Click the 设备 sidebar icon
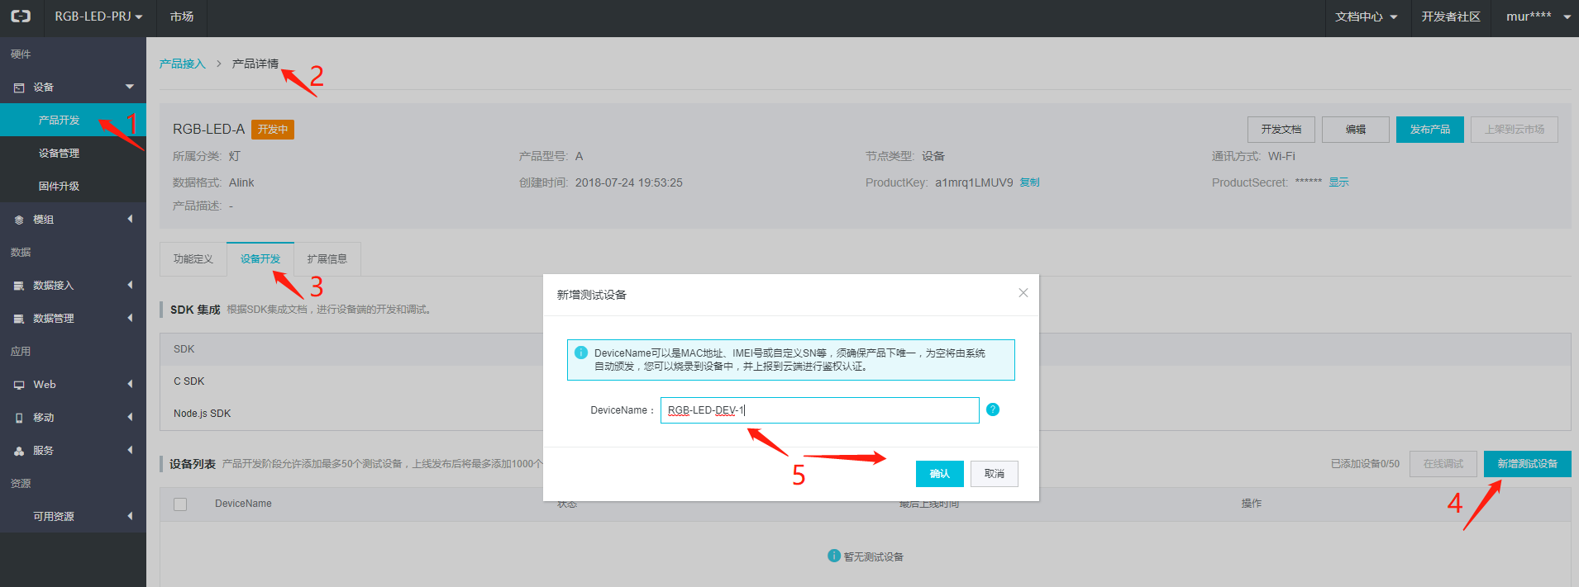1579x587 pixels. tap(19, 88)
